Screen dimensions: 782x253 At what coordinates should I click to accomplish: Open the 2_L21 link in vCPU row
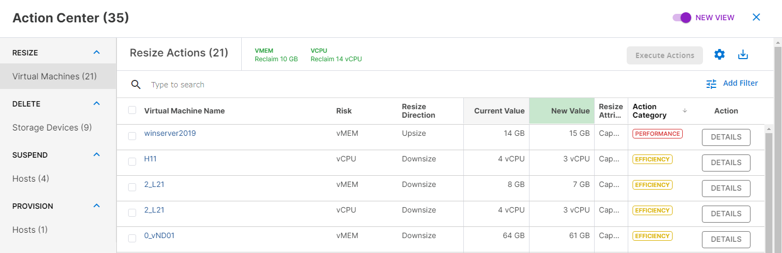[154, 210]
